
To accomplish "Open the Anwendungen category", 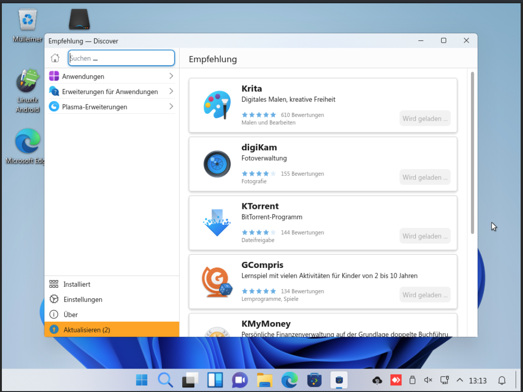I will pos(112,76).
